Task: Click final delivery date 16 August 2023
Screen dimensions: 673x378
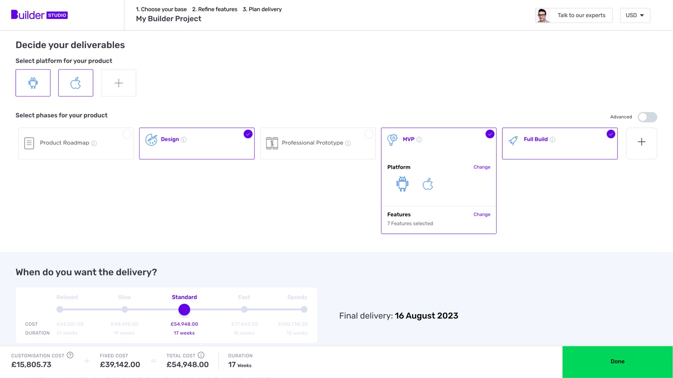Action: [x=427, y=316]
